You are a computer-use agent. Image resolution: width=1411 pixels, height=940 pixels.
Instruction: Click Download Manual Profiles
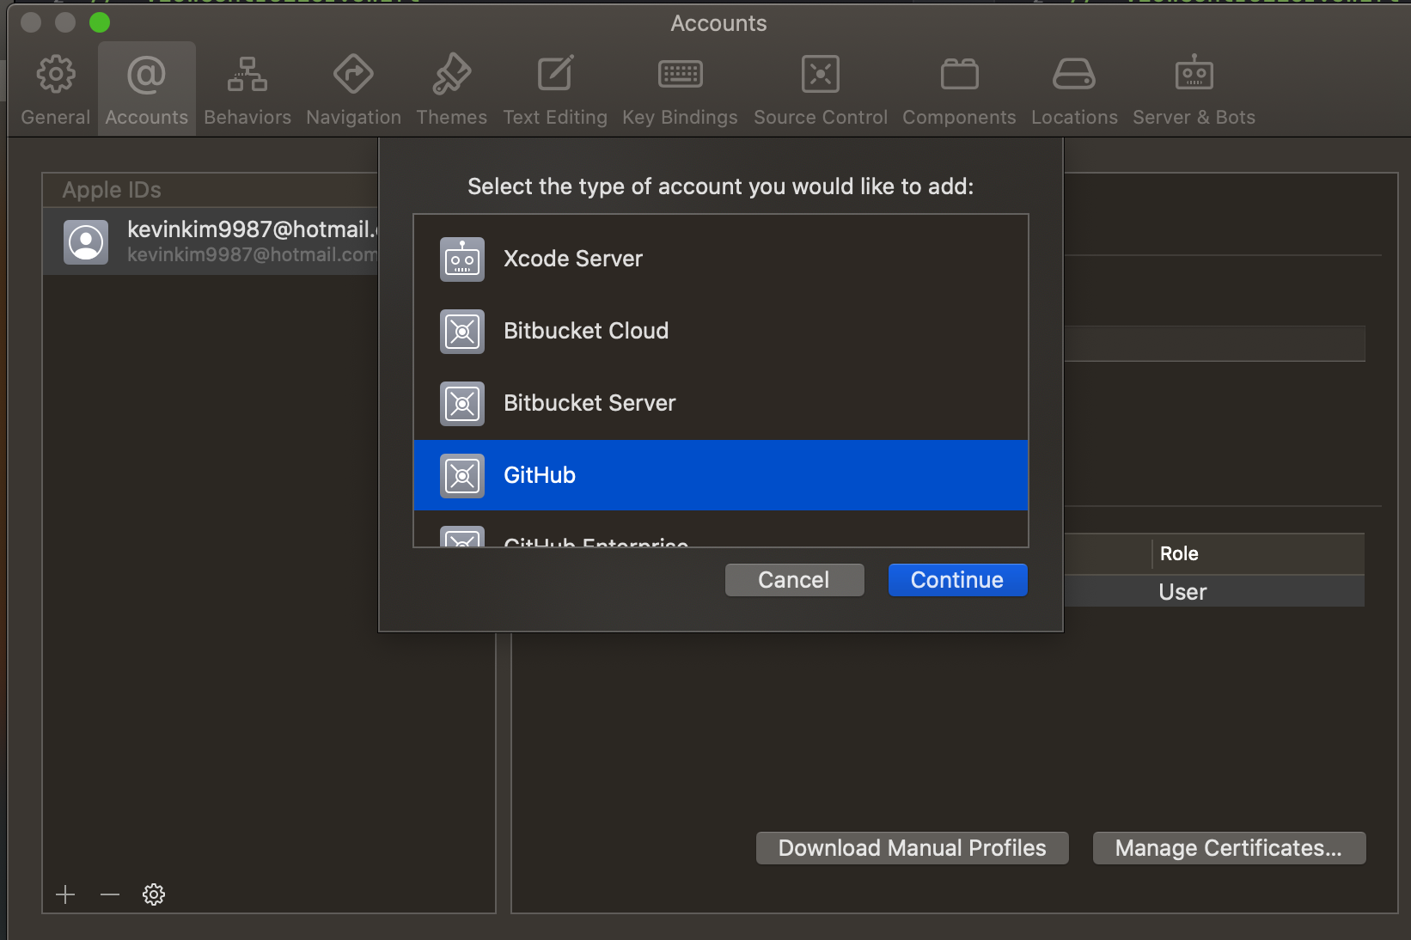912,848
